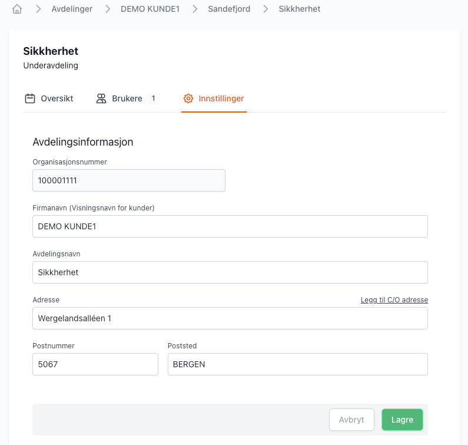468x445 pixels.
Task: Select the Innstillinger tab
Action: [221, 98]
